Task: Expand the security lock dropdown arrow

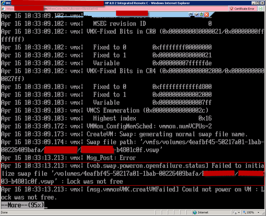Action: pos(239,212)
